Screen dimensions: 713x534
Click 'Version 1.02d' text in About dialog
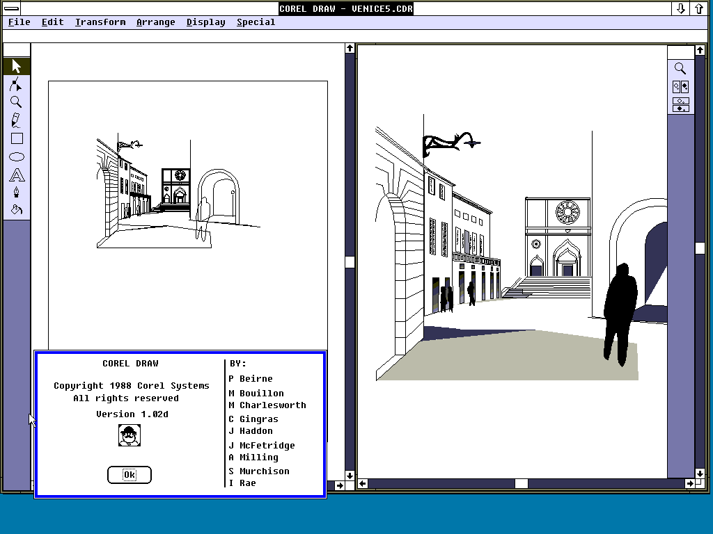[132, 414]
